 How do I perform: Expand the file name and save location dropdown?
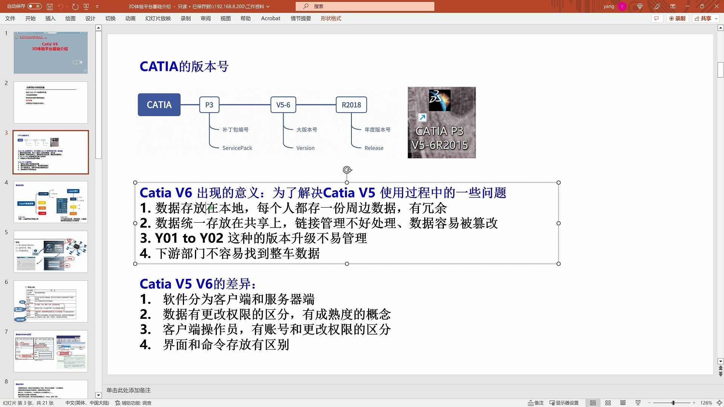pyautogui.click(x=268, y=6)
